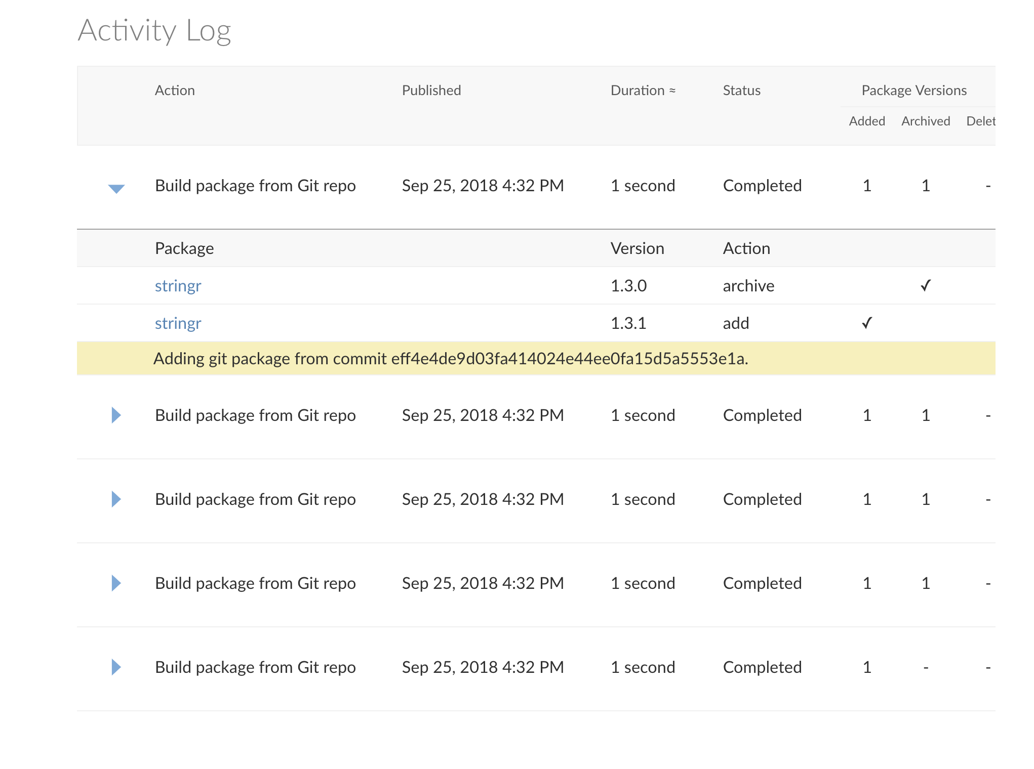This screenshot has height=769, width=1034.
Task: Click the archive checkmark for stringr 1.3.0
Action: pyautogui.click(x=926, y=286)
